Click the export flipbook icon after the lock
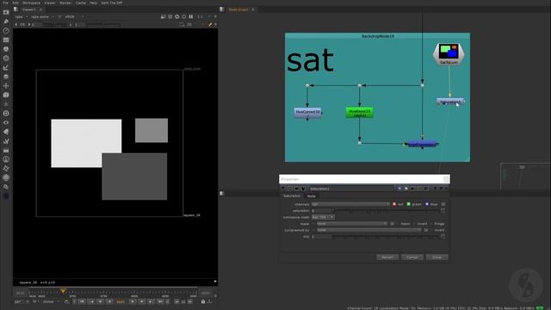The height and width of the screenshot is (310, 551). point(209,301)
